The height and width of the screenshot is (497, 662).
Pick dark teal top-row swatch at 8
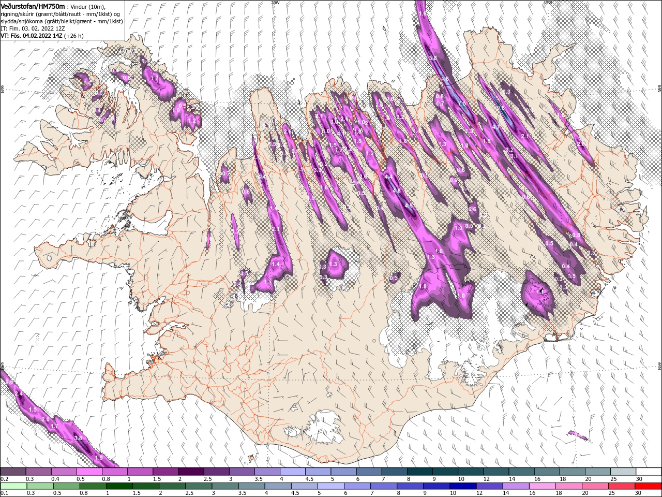[420, 472]
